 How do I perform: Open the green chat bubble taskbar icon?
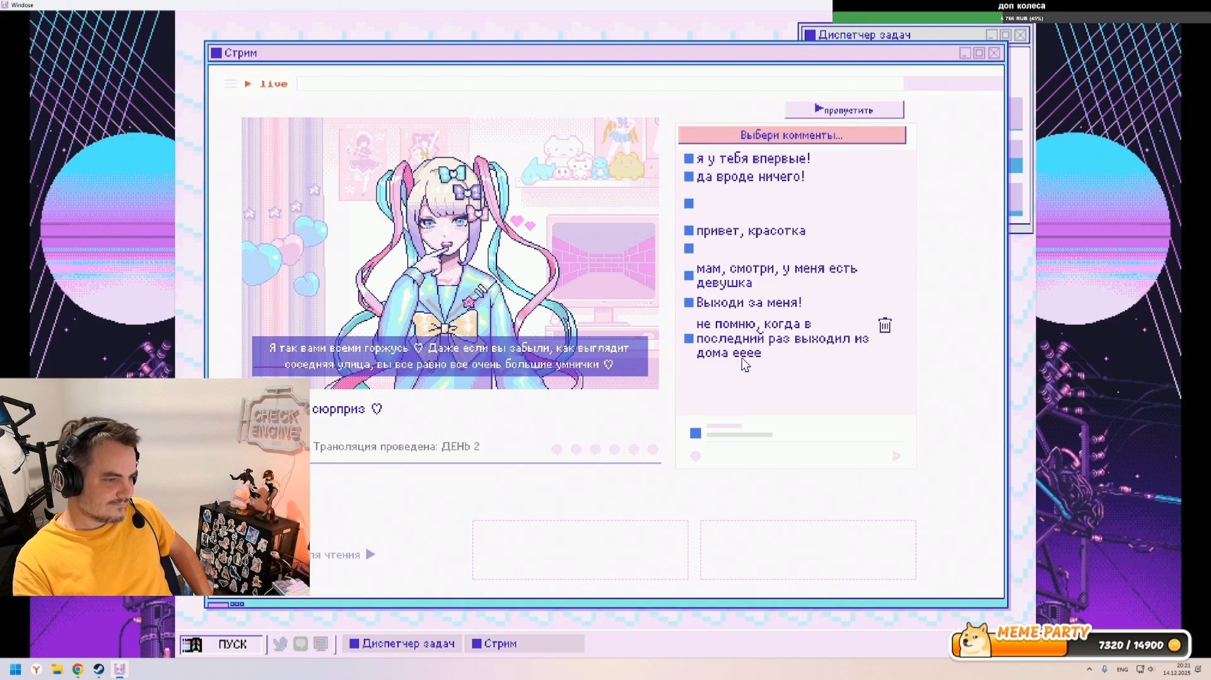point(300,643)
